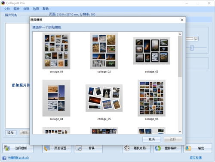Click the Facebook icon at bottom left
The height and width of the screenshot is (162, 215).
click(x=4, y=158)
